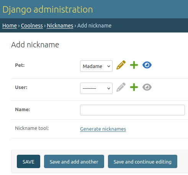Click the Add nickname page heading

tap(35, 45)
